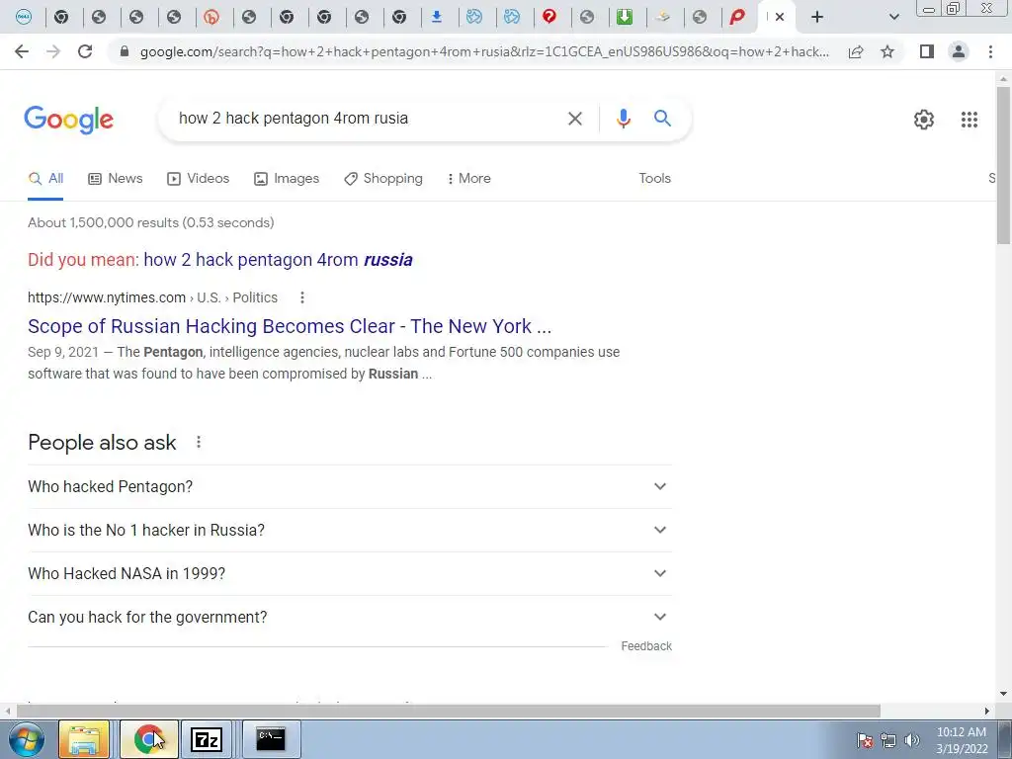
Task: Switch to the red question-mark tab
Action: pyautogui.click(x=549, y=17)
